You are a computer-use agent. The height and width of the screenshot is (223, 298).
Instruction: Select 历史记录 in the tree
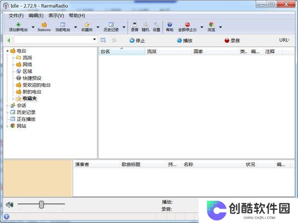point(26,112)
